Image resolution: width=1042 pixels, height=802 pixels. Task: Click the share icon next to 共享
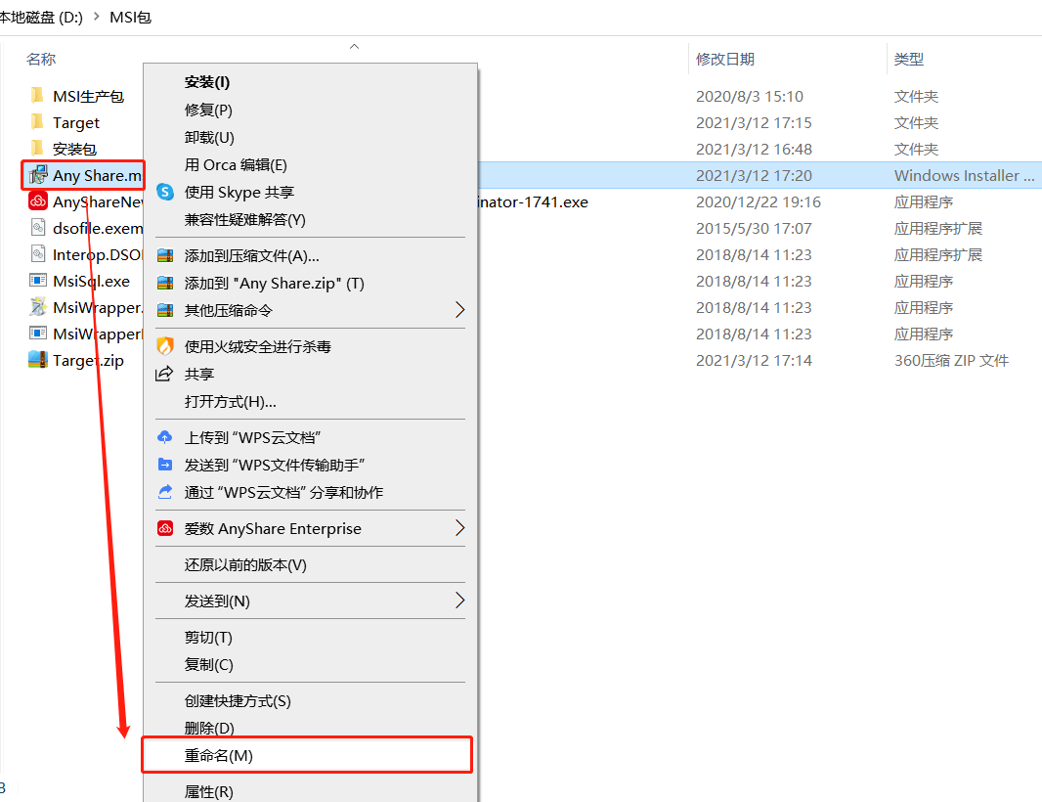(x=164, y=374)
